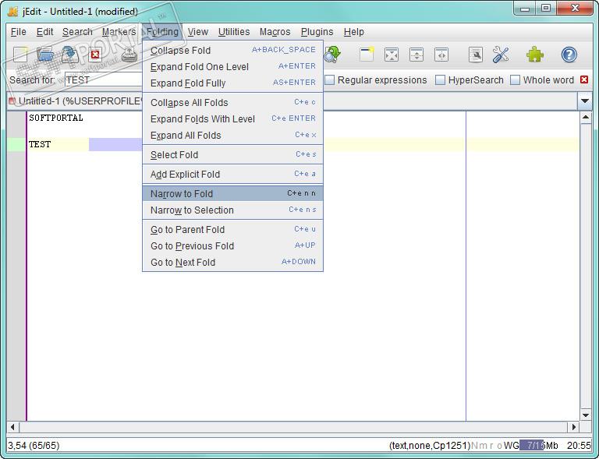Click the New File toolbar icon
599x459 pixels.
(x=20, y=55)
